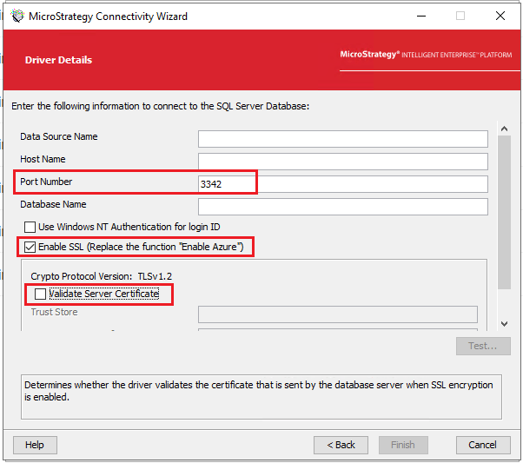
Task: Click into the Data Source Name field
Action: (x=342, y=139)
